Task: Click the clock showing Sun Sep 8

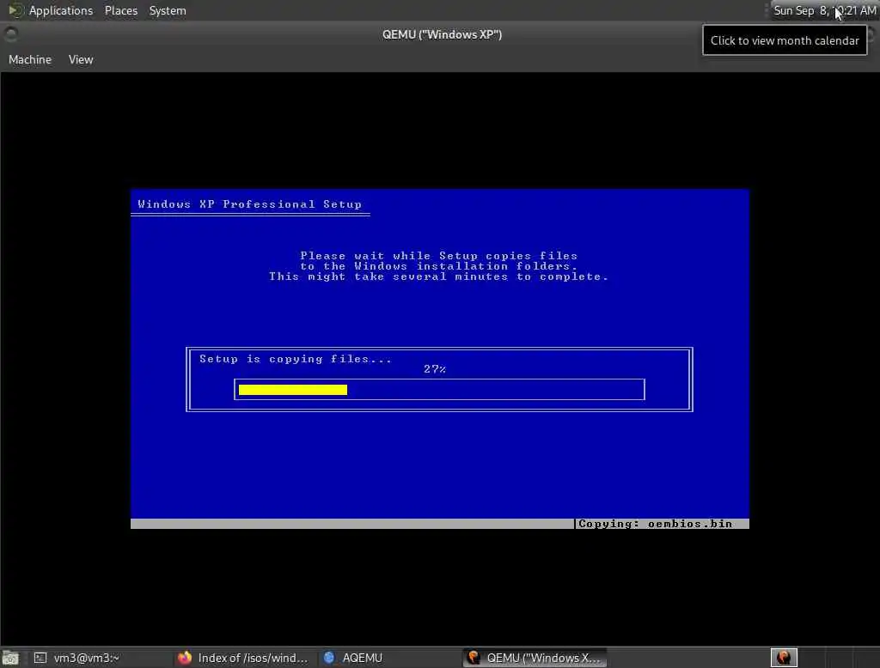Action: click(x=824, y=10)
